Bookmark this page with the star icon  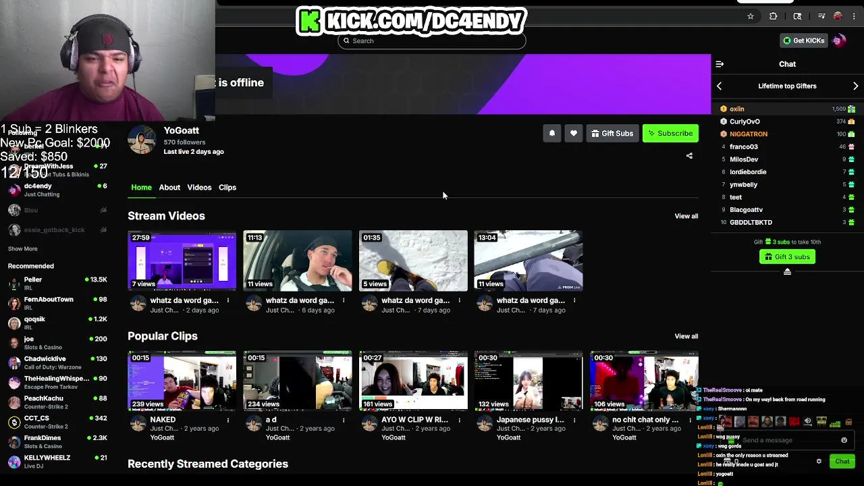pos(751,16)
